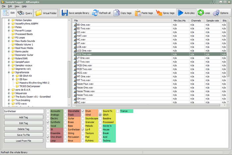Image resolution: width=232 pixels, height=155 pixels.
Task: Expand the PowerFX Loops tree node
Action: coord(9,31)
